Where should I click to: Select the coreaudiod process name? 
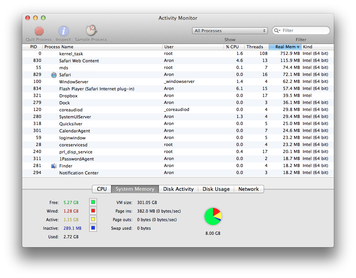click(71, 110)
